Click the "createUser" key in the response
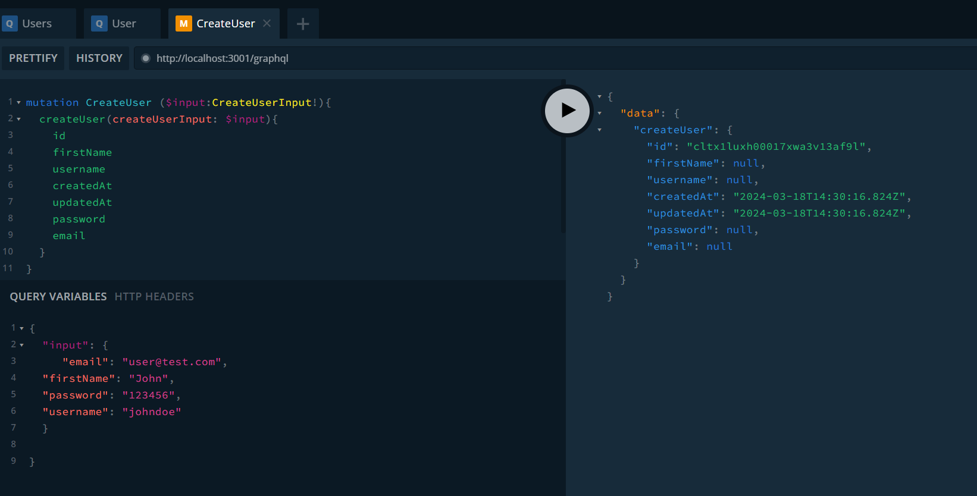Viewport: 977px width, 496px height. (x=674, y=130)
